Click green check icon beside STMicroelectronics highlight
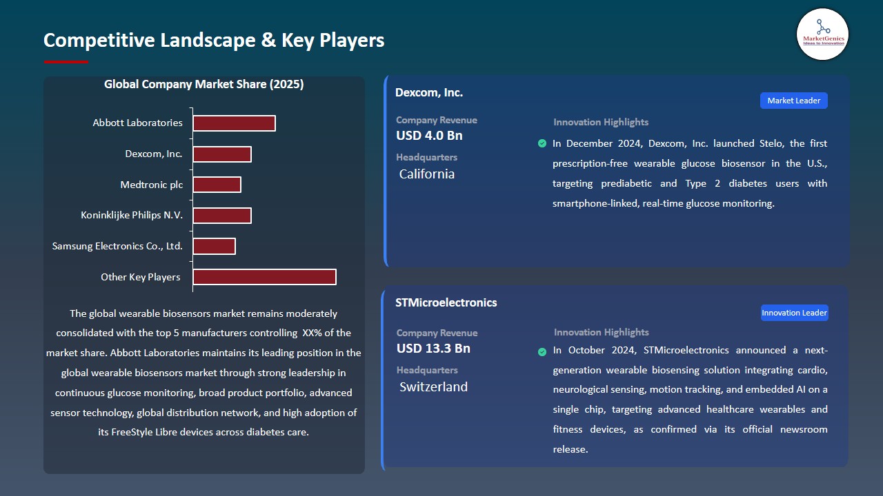 tap(542, 352)
